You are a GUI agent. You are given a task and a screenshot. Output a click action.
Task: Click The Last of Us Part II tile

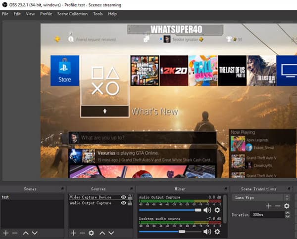pos(232,71)
